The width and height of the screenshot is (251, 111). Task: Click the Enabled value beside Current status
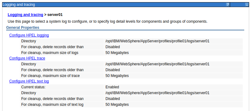tap(112, 87)
